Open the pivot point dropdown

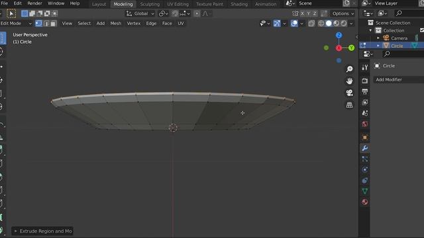point(164,13)
